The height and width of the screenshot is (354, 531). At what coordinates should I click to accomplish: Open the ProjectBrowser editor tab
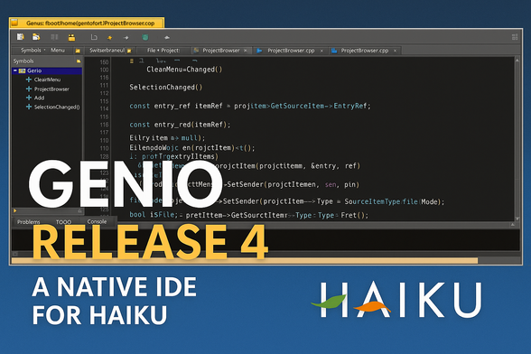tap(220, 51)
